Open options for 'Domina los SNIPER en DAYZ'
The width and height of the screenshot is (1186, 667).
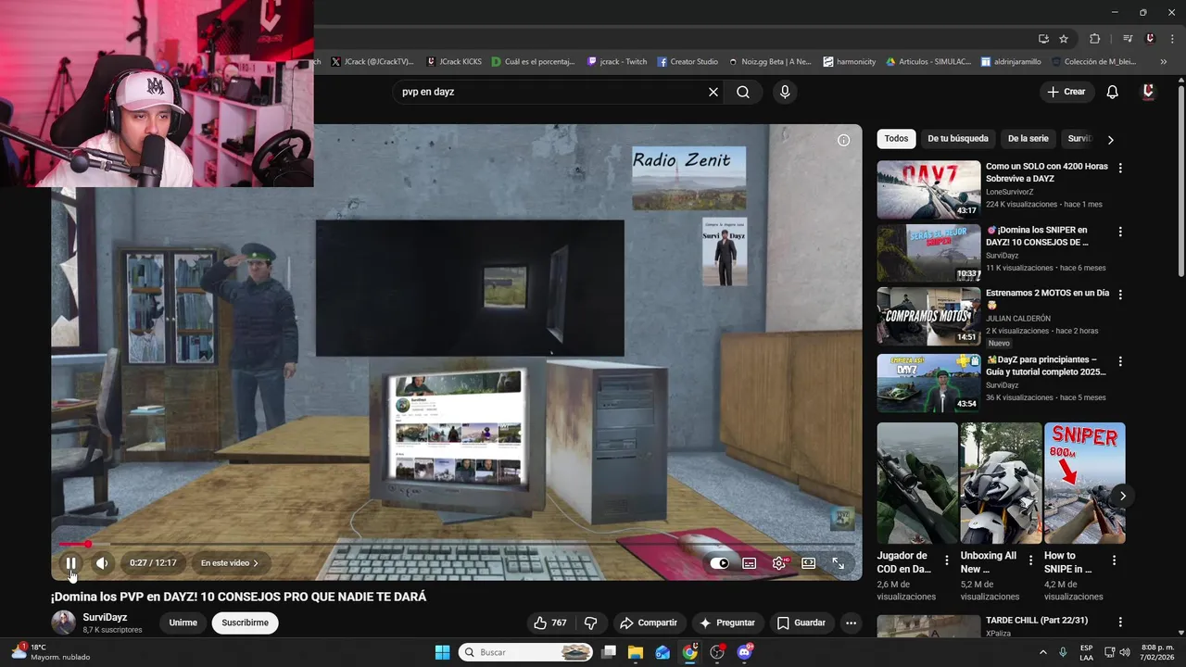pos(1120,232)
